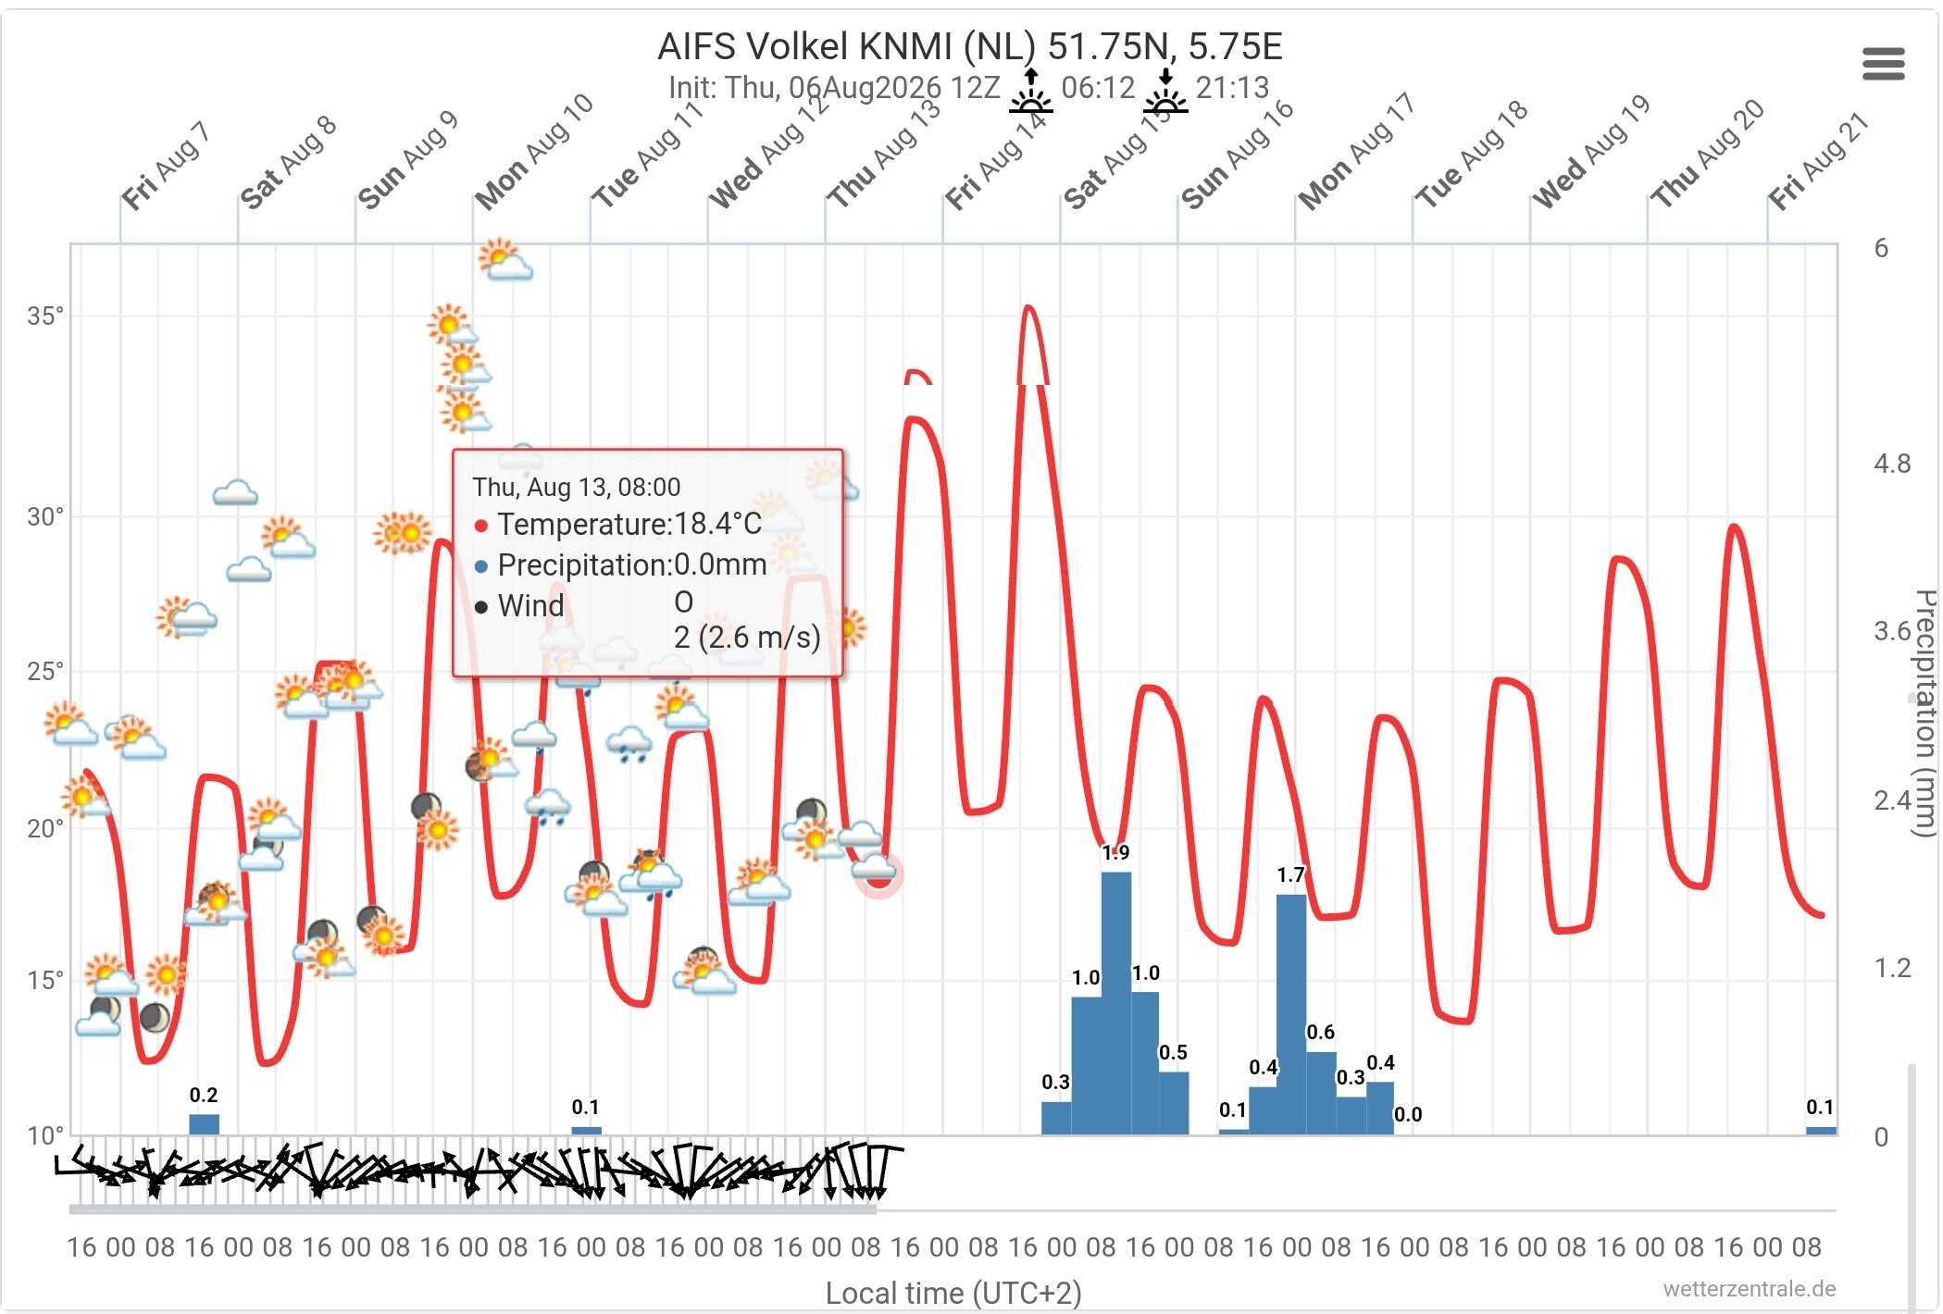Select the 'Thu Aug 20' date label
The width and height of the screenshot is (1943, 1314).
tap(1707, 154)
